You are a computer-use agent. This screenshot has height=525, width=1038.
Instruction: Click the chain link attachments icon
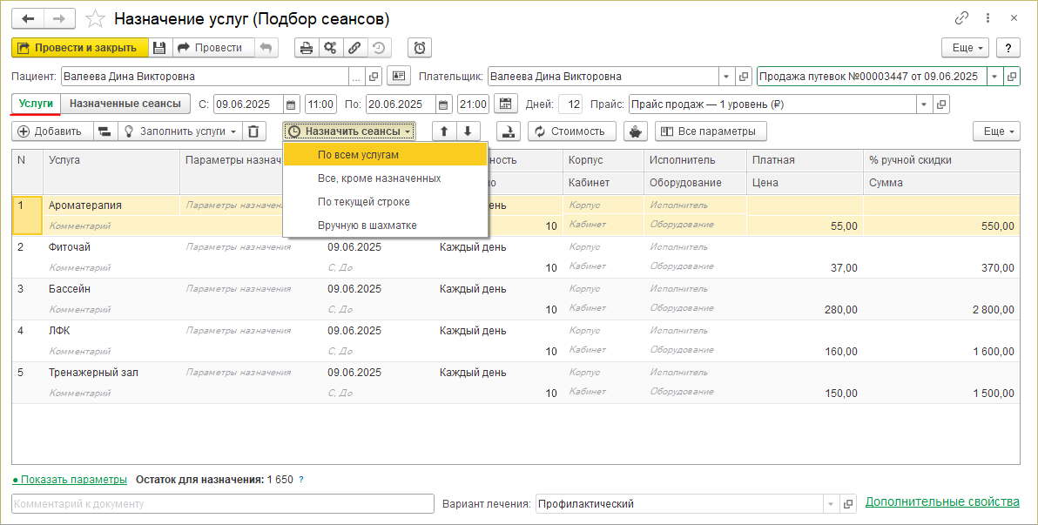coord(354,48)
